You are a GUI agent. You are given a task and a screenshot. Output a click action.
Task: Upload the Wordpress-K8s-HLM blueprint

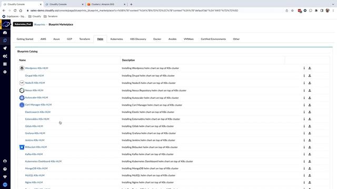(310, 68)
